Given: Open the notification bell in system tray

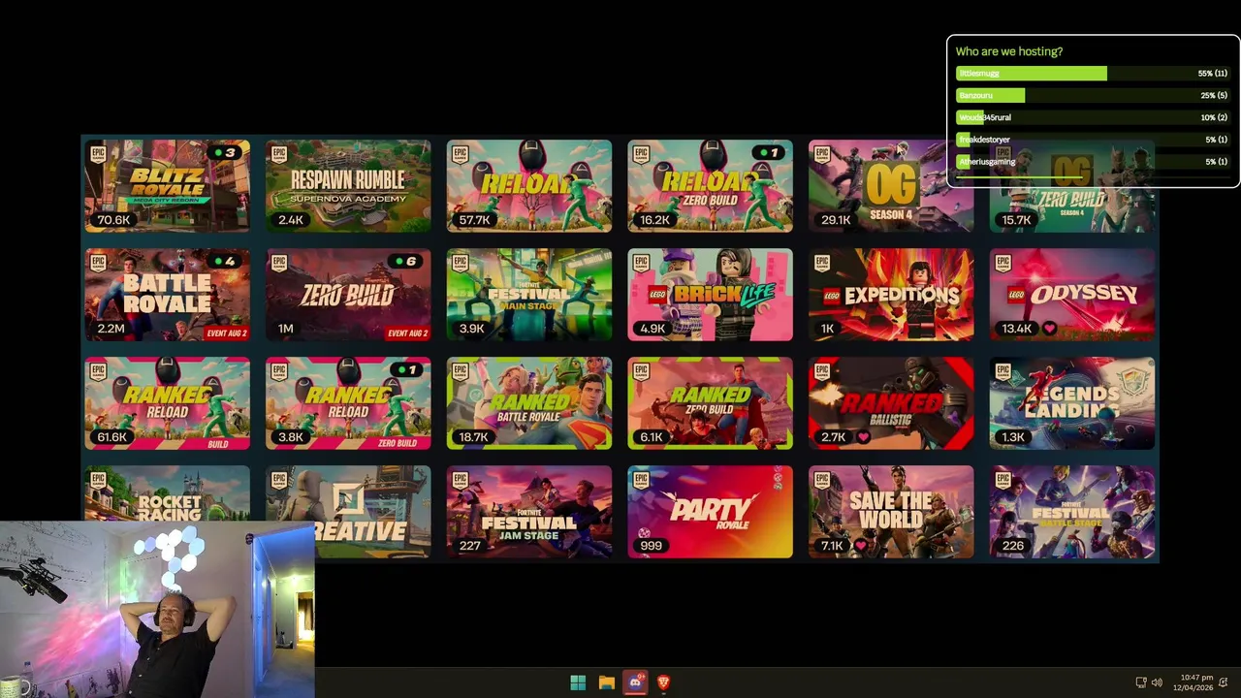Looking at the screenshot, I should pyautogui.click(x=1223, y=682).
